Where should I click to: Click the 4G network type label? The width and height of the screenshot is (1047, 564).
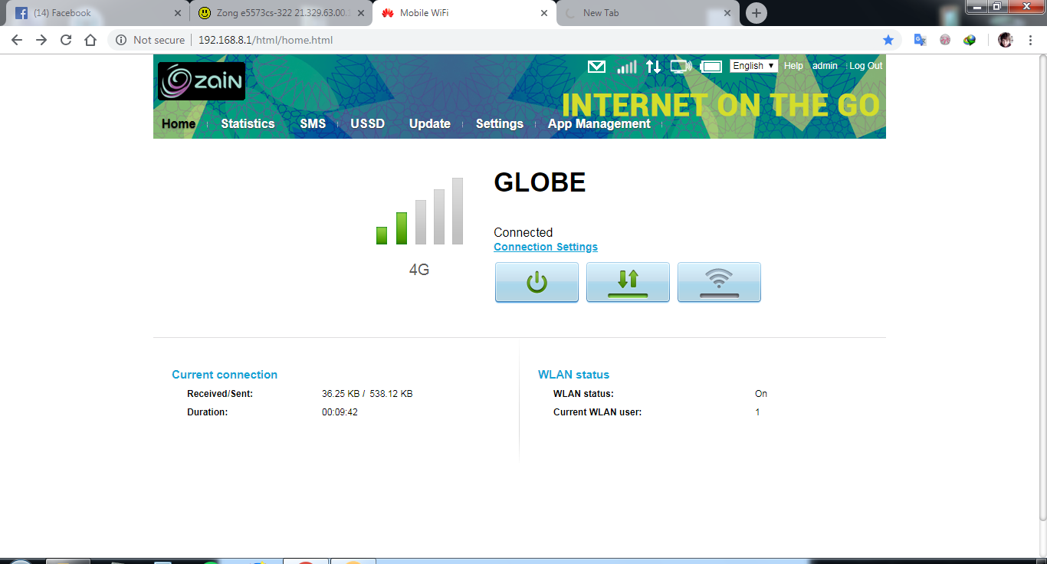coord(419,270)
